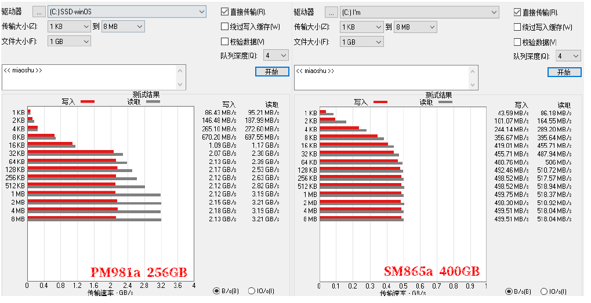591x303 pixels.
Task: Click the '101.07 MB/s' write value
Action: tap(512, 121)
